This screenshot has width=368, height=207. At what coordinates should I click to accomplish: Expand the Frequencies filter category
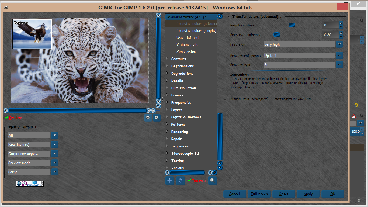[167, 102]
